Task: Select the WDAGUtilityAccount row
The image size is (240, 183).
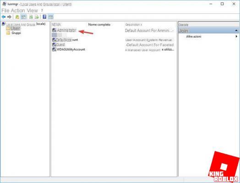Action: tap(113, 49)
